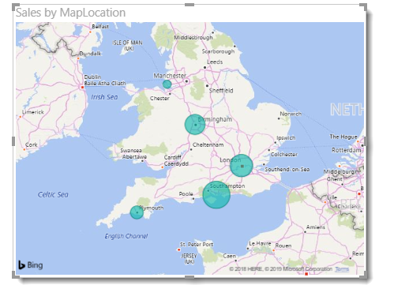This screenshot has width=394, height=300.
Task: Click the Poole label
Action: pos(186,194)
